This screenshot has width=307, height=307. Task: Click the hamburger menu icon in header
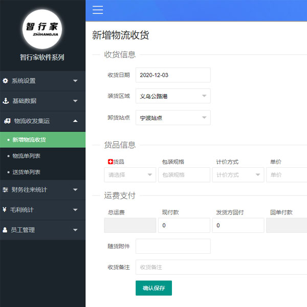(98, 10)
